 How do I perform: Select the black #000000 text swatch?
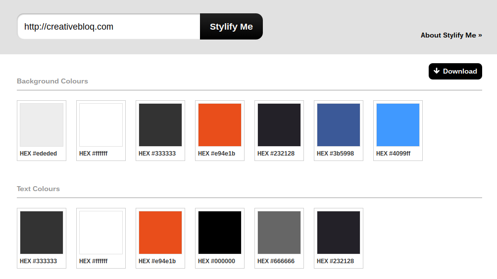click(x=220, y=233)
